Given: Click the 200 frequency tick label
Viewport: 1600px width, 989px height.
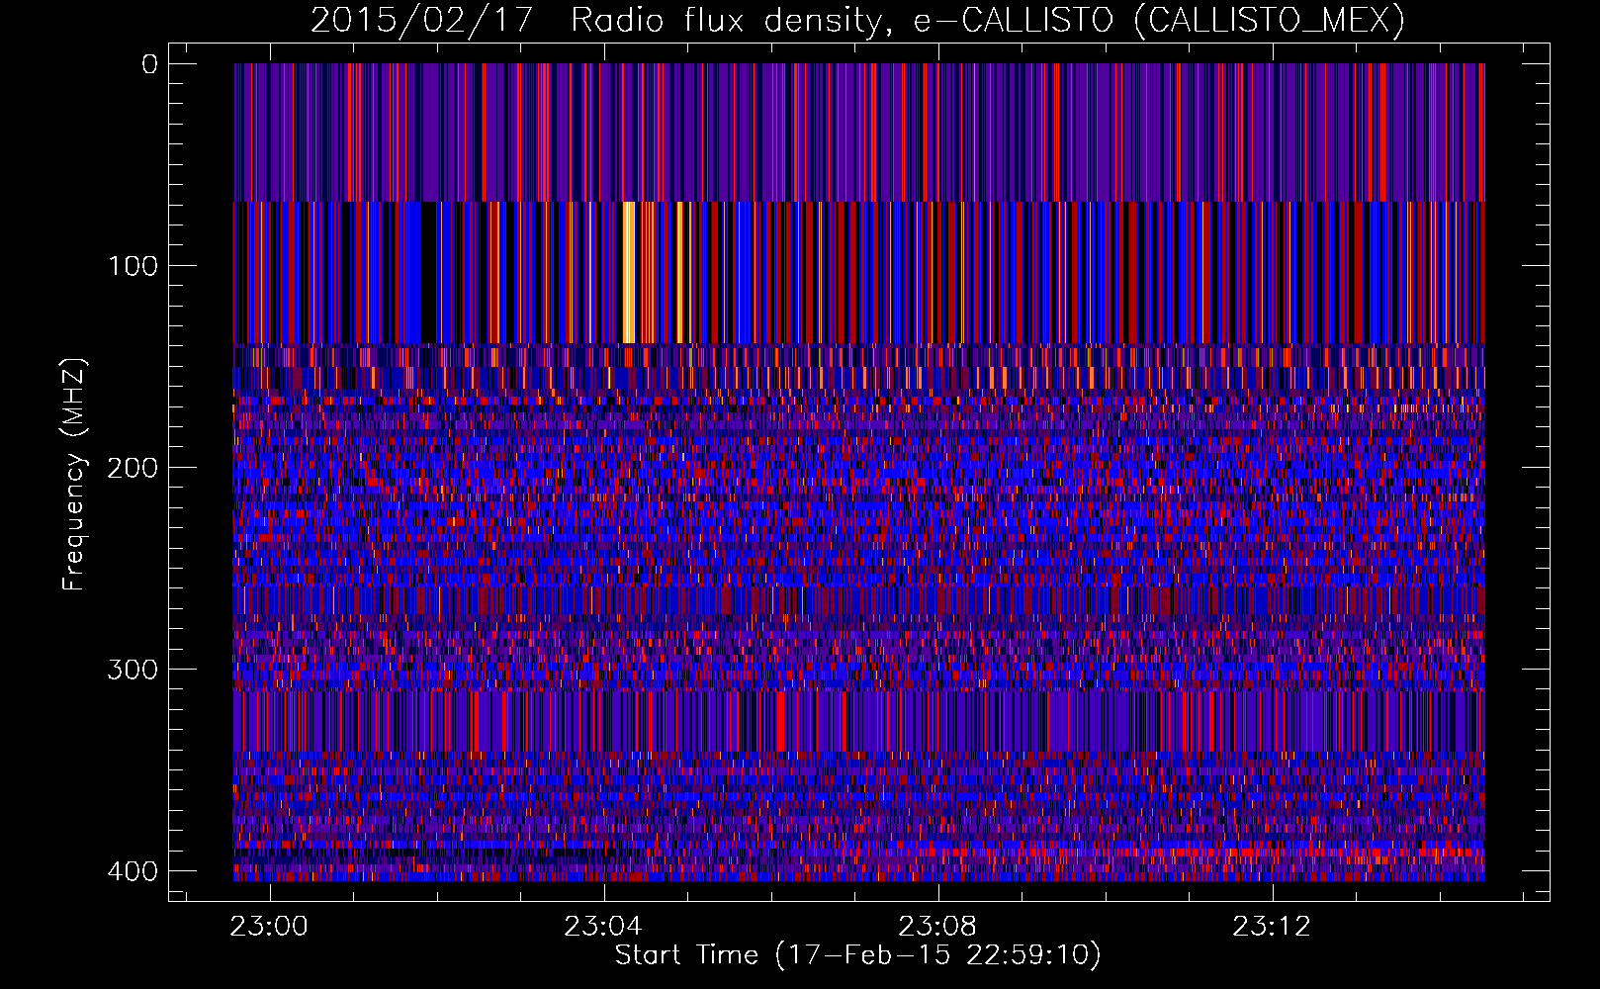Looking at the screenshot, I should (x=132, y=468).
